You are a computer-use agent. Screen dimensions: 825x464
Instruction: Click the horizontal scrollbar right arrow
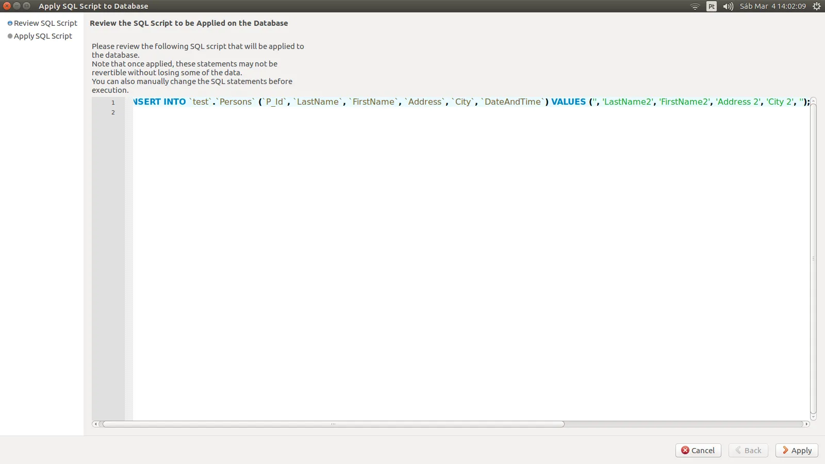coord(806,424)
